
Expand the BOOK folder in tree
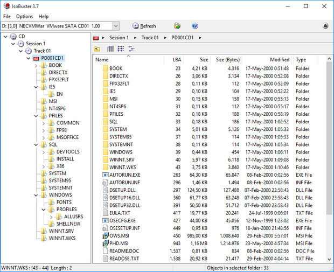(x=36, y=65)
